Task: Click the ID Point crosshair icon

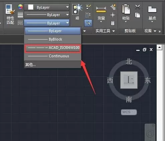Action: tap(113, 15)
